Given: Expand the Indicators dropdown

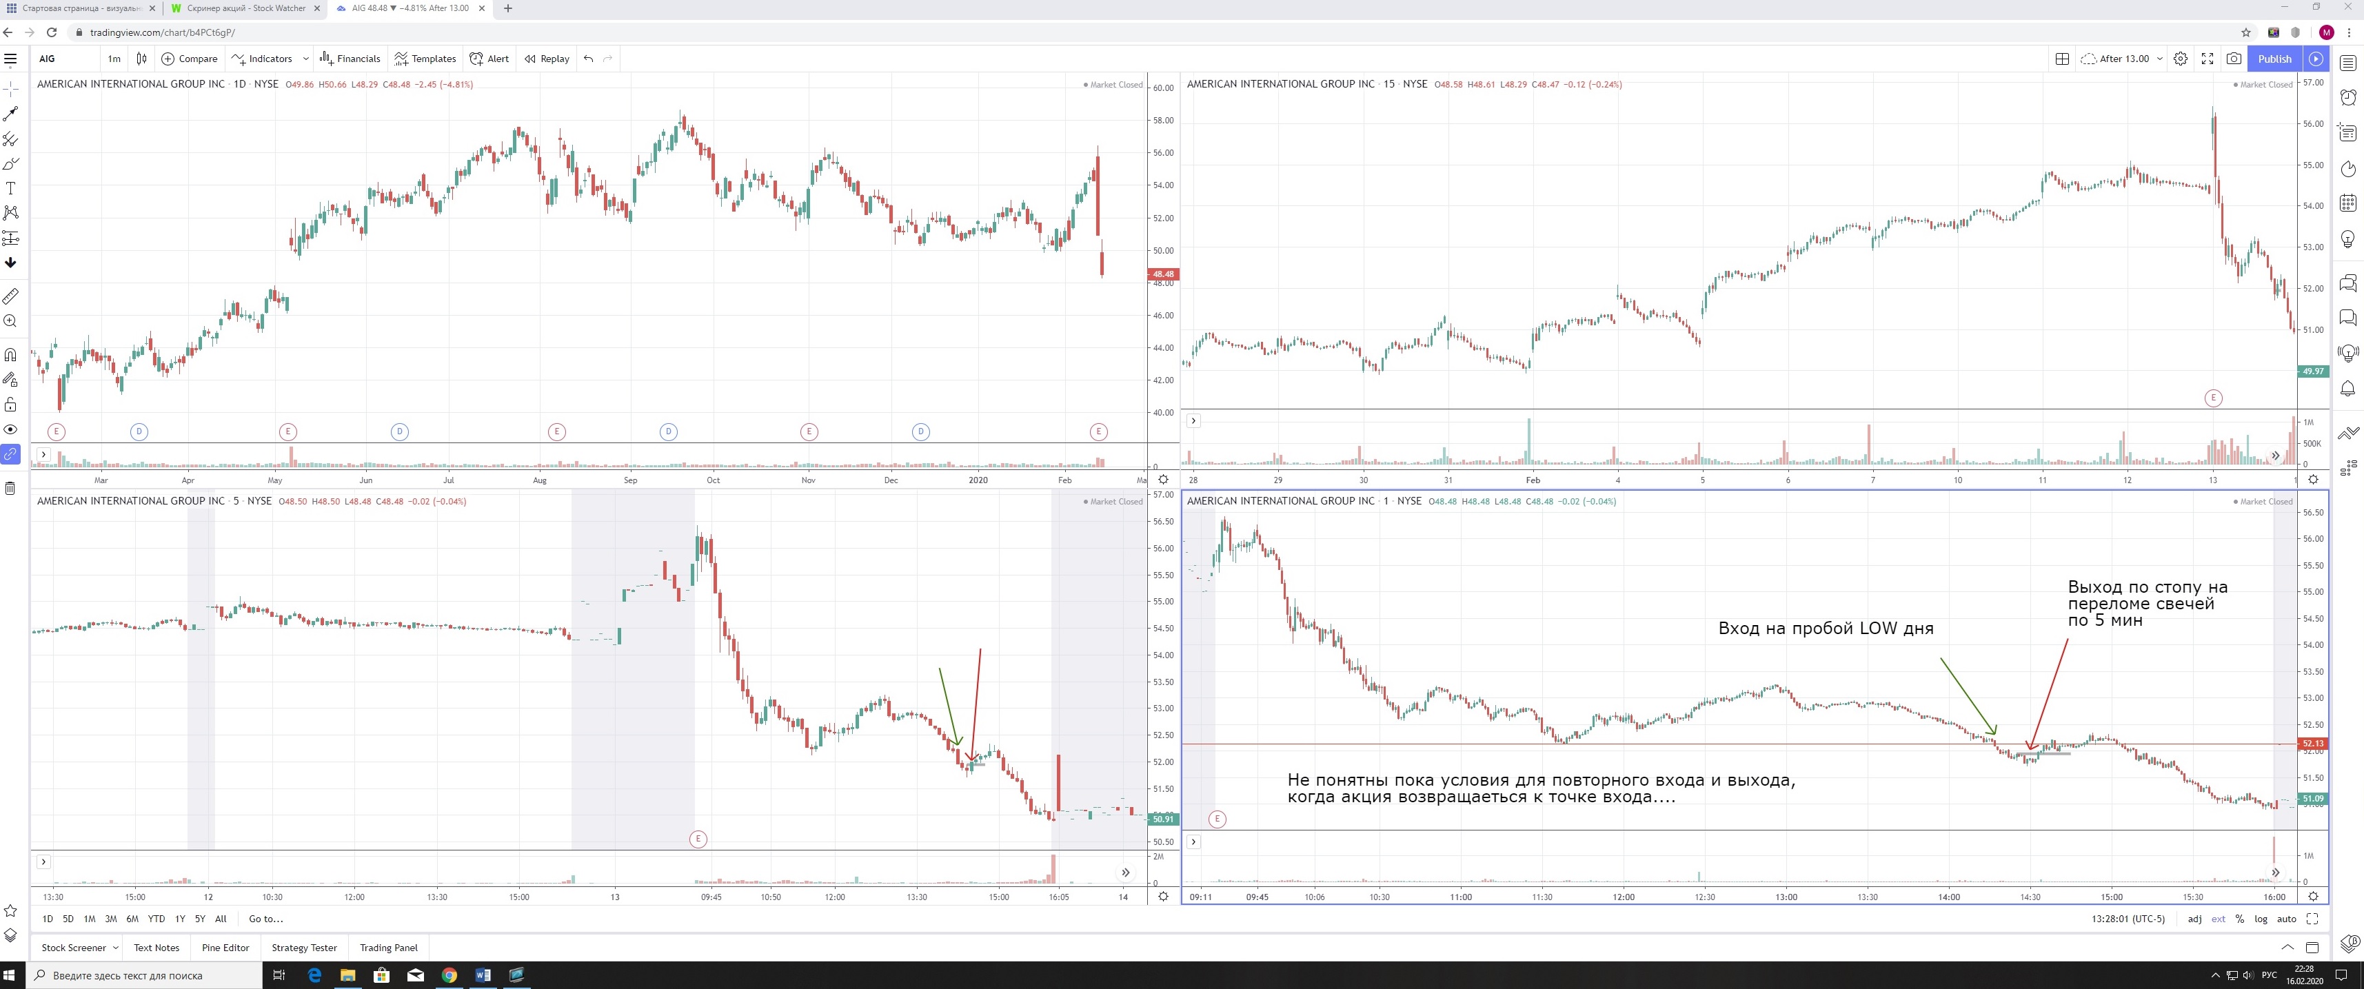Looking at the screenshot, I should coord(305,59).
